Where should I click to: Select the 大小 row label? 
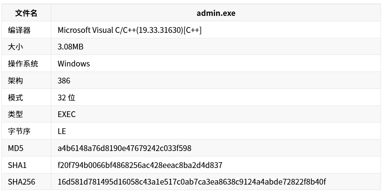coord(16,47)
